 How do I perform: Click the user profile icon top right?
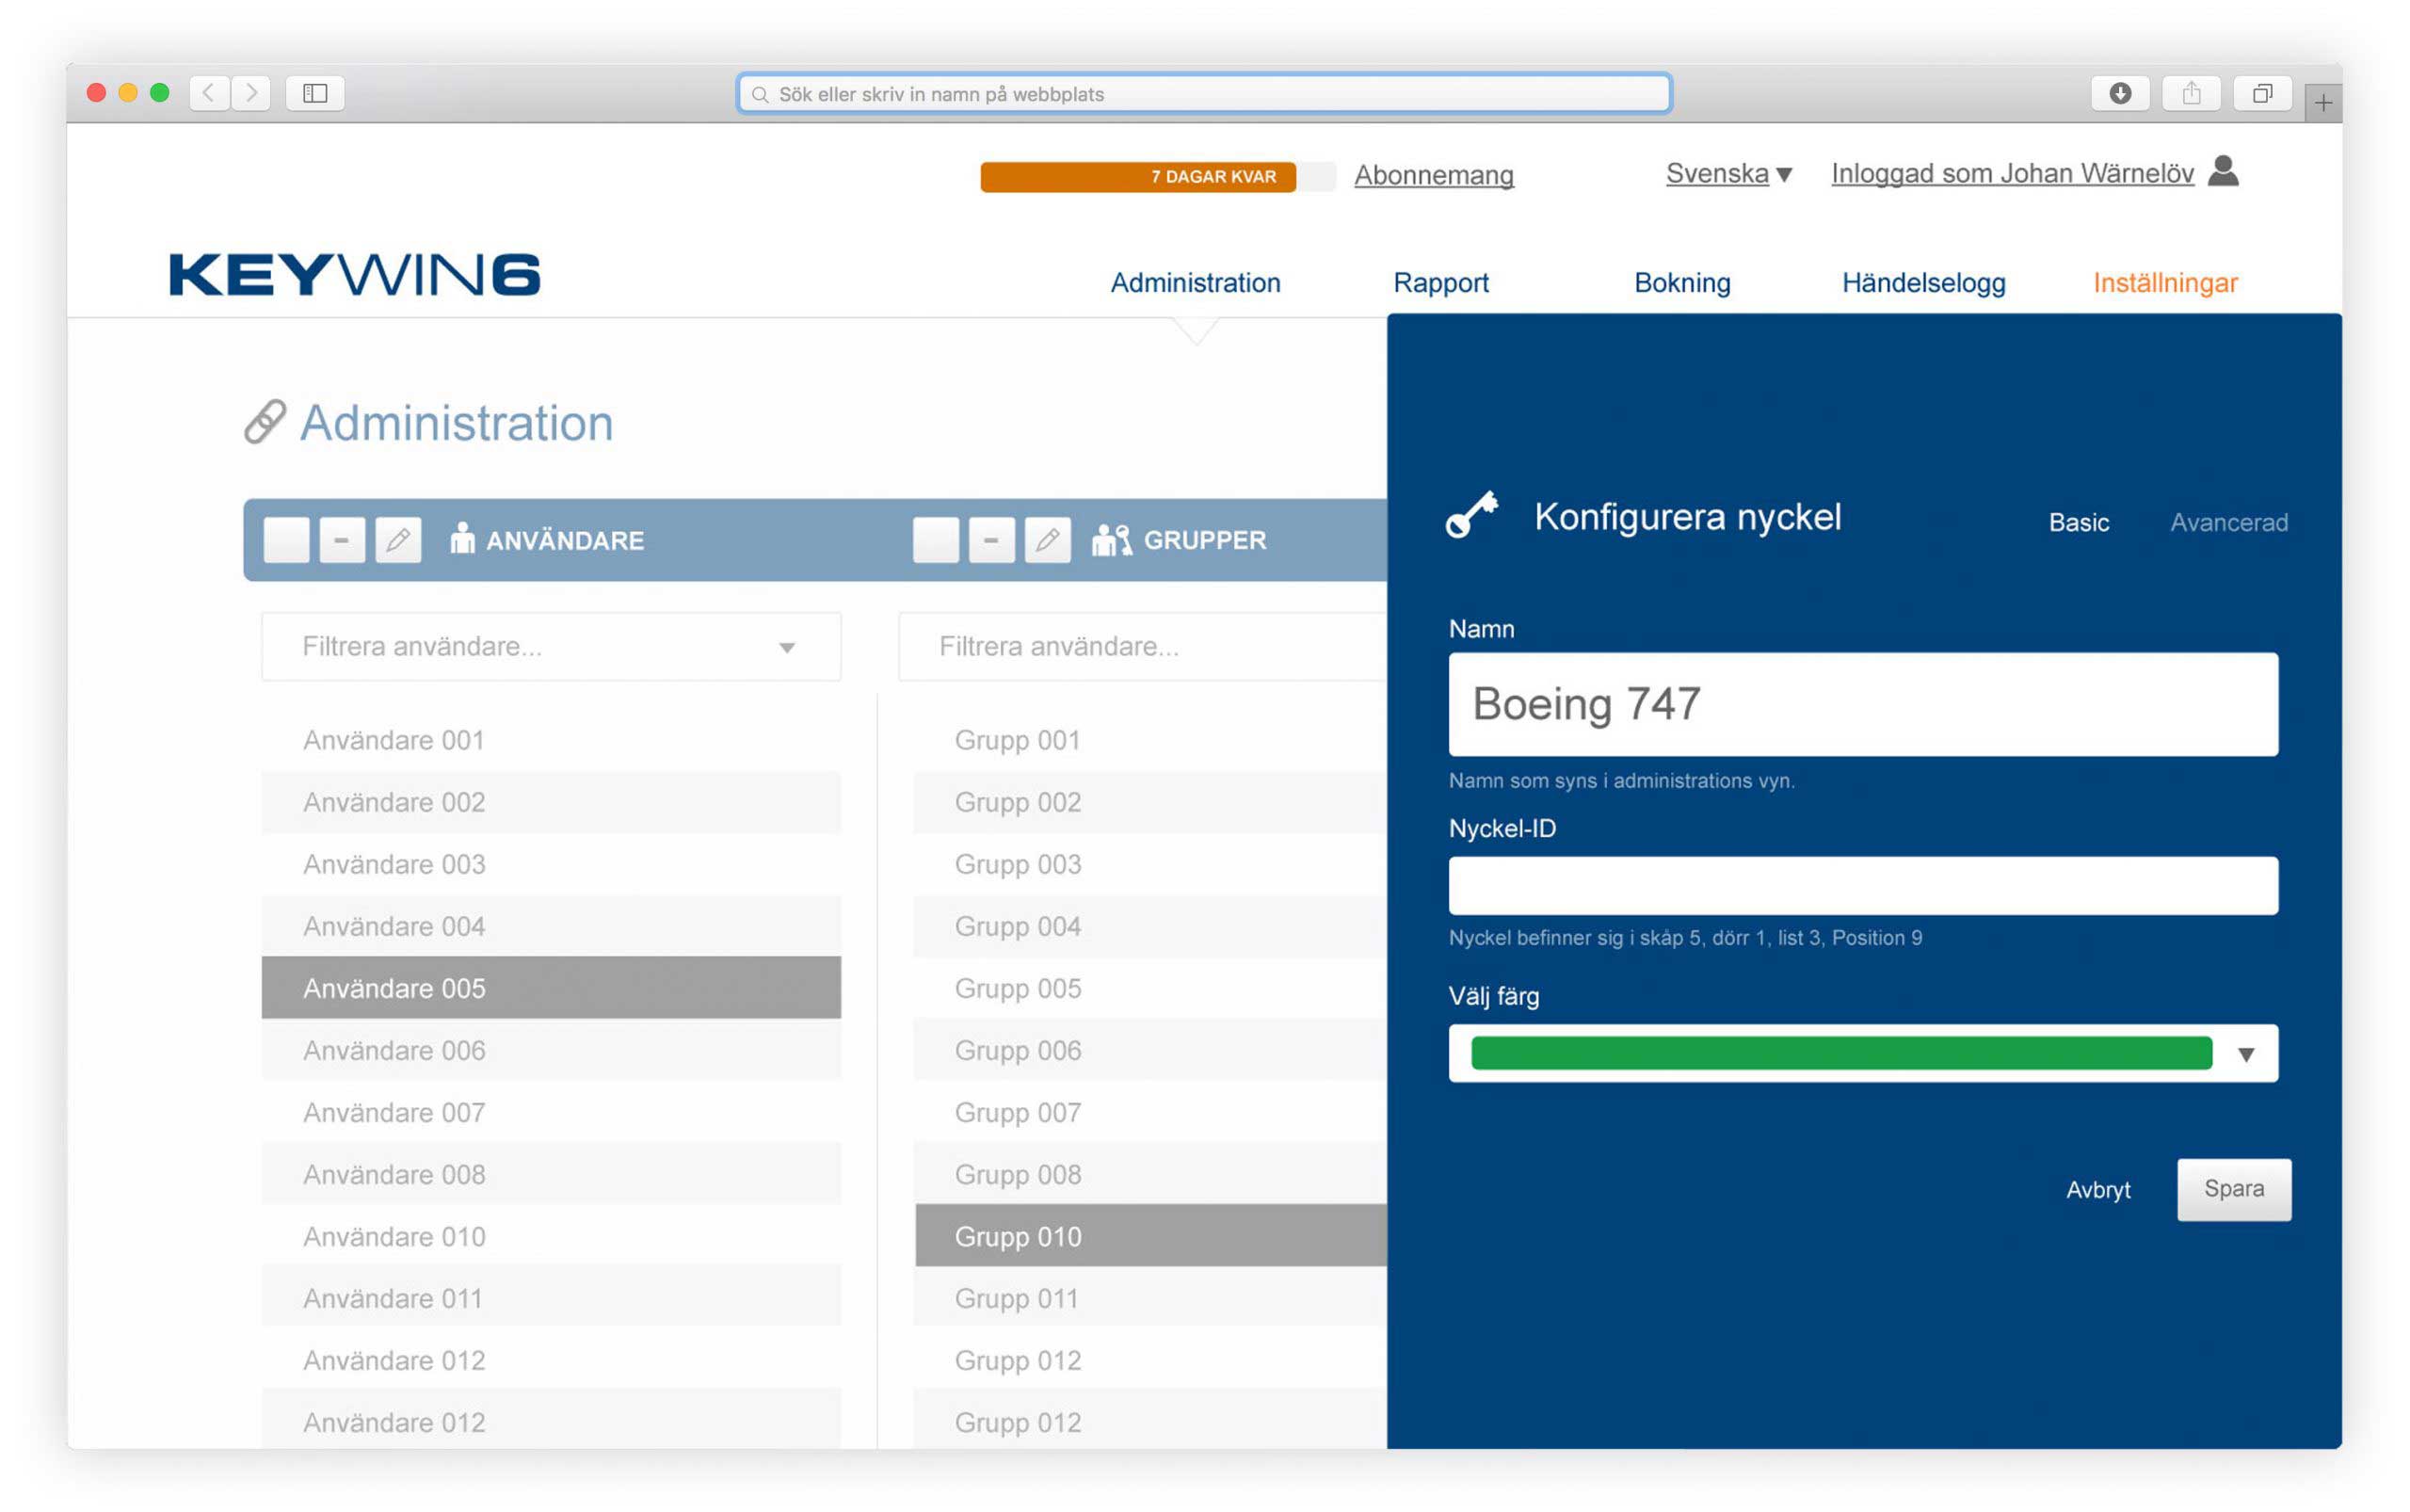click(2222, 171)
